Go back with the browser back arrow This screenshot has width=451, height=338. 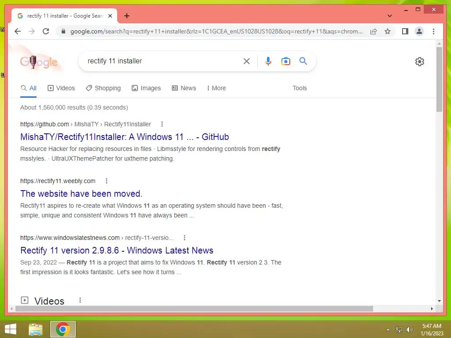tap(18, 31)
